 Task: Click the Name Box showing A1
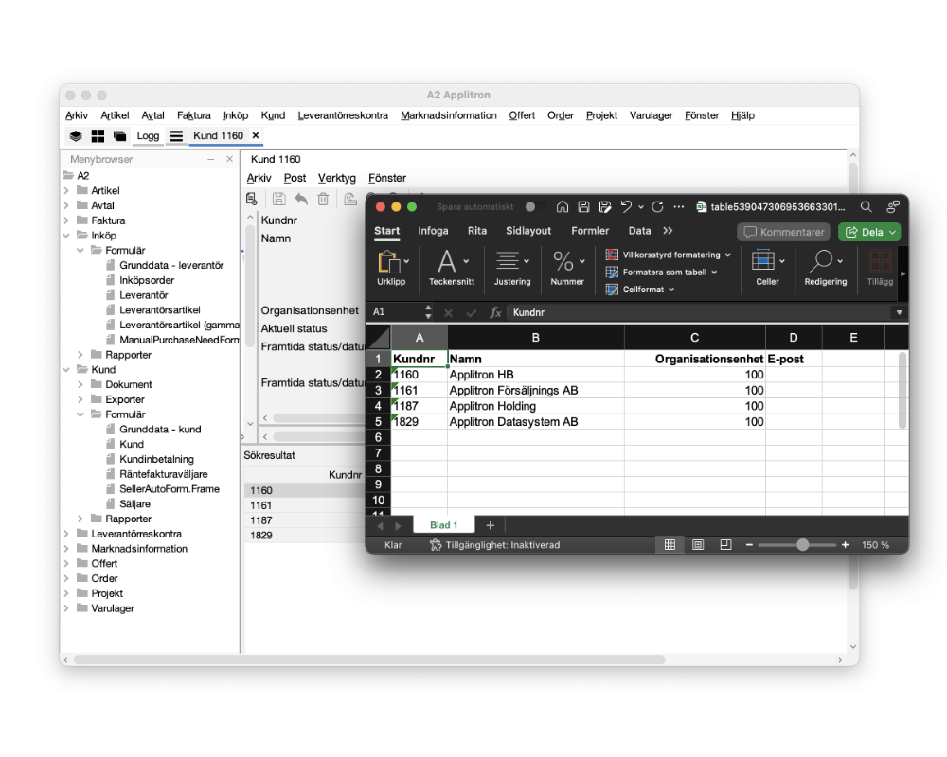(x=397, y=312)
